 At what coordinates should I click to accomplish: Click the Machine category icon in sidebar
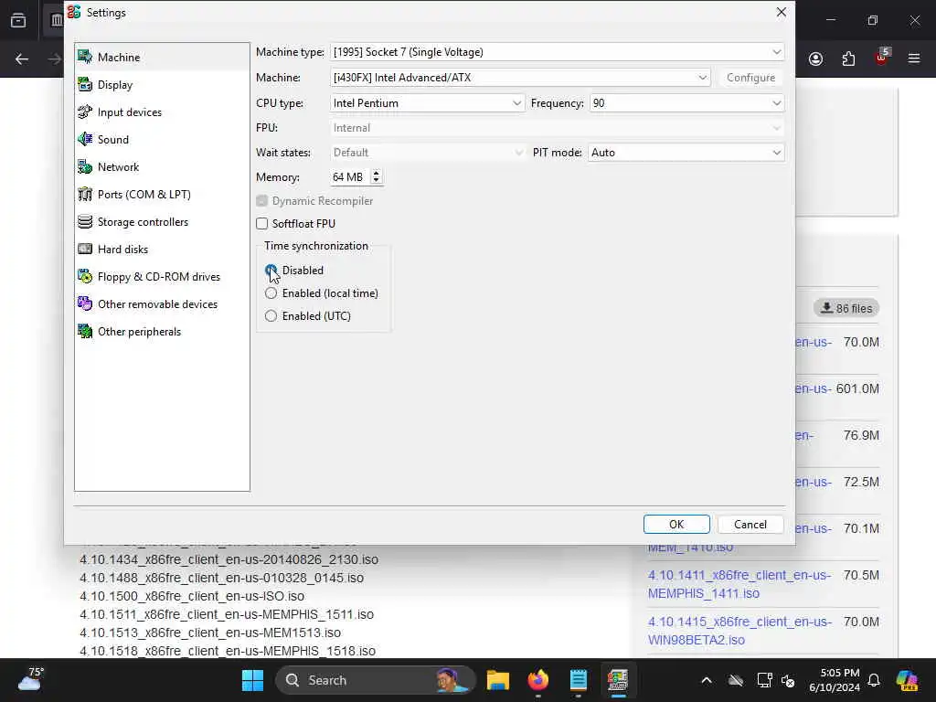coord(85,58)
